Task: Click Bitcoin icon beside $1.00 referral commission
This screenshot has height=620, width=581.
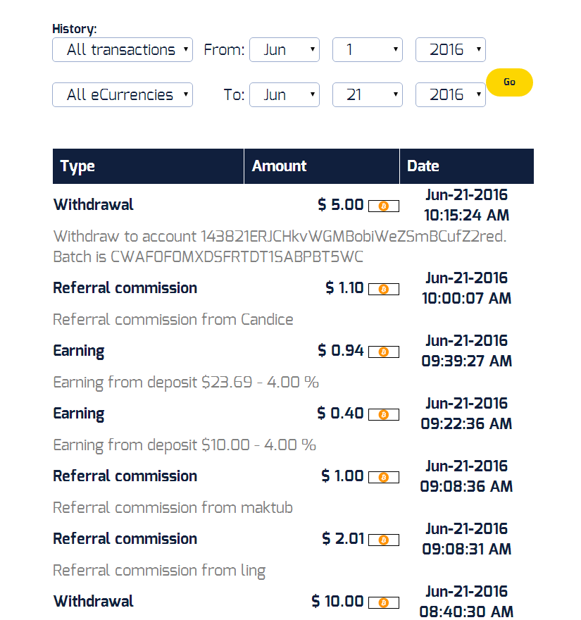Action: point(383,477)
